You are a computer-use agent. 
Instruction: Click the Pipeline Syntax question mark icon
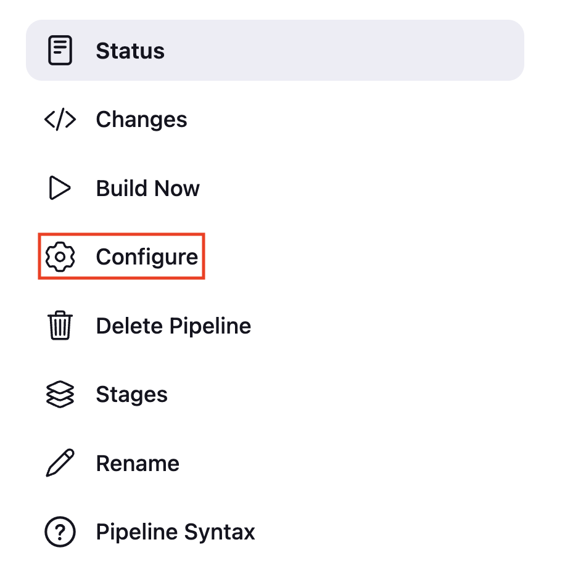click(60, 531)
